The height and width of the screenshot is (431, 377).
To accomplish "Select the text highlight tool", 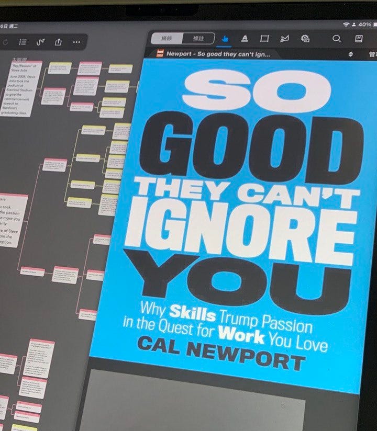I will 245,39.
